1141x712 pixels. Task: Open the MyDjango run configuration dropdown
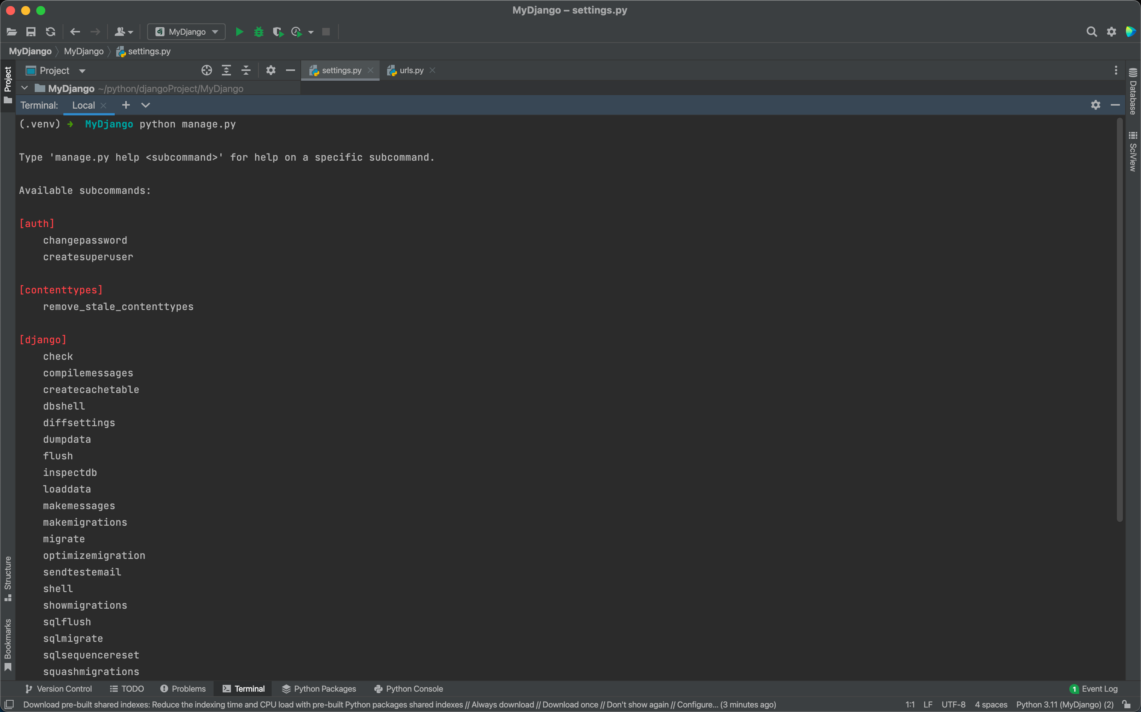[186, 32]
